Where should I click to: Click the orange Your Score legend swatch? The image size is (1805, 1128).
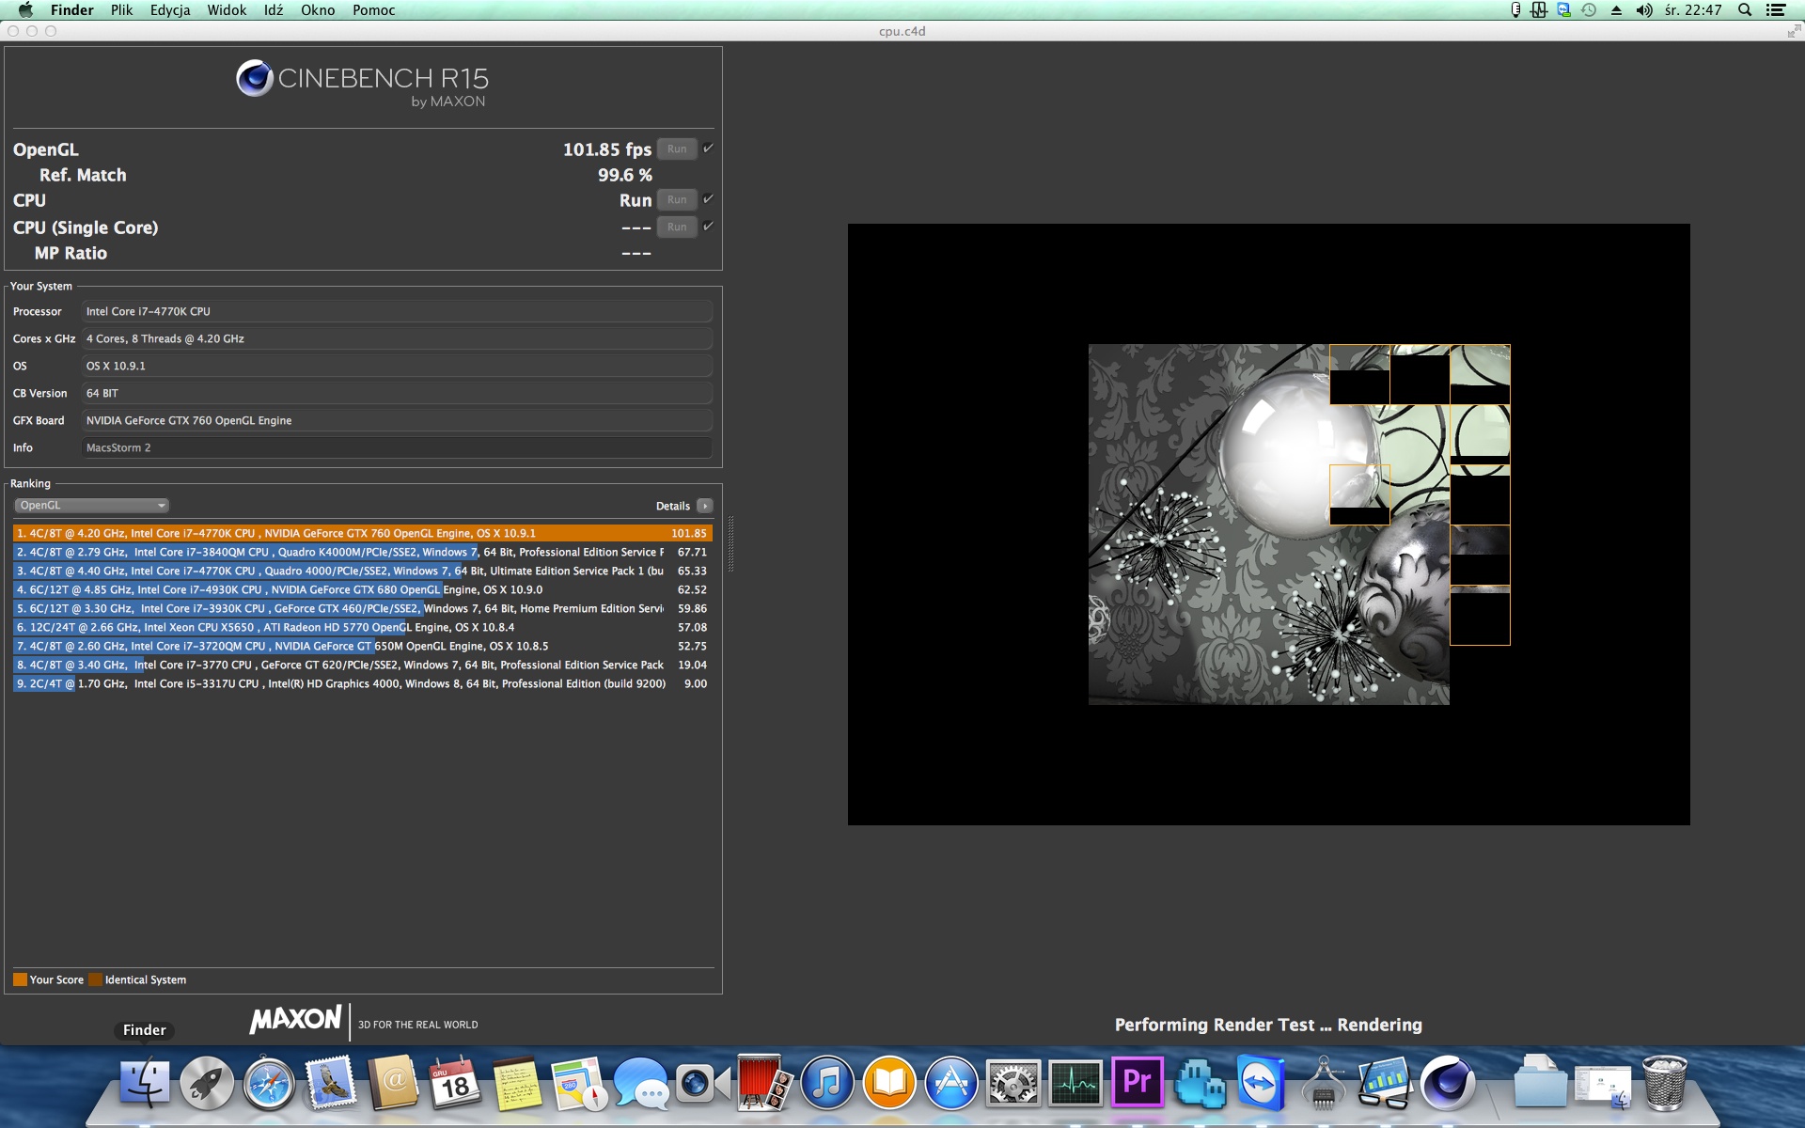(x=20, y=979)
